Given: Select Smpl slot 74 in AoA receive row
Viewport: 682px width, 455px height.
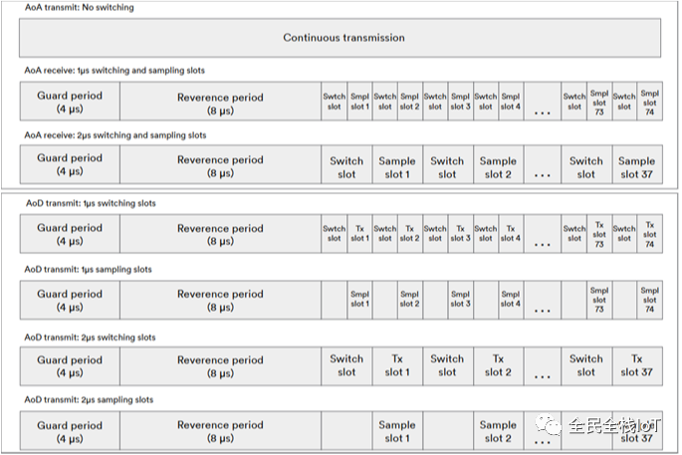Looking at the screenshot, I should coord(650,102).
